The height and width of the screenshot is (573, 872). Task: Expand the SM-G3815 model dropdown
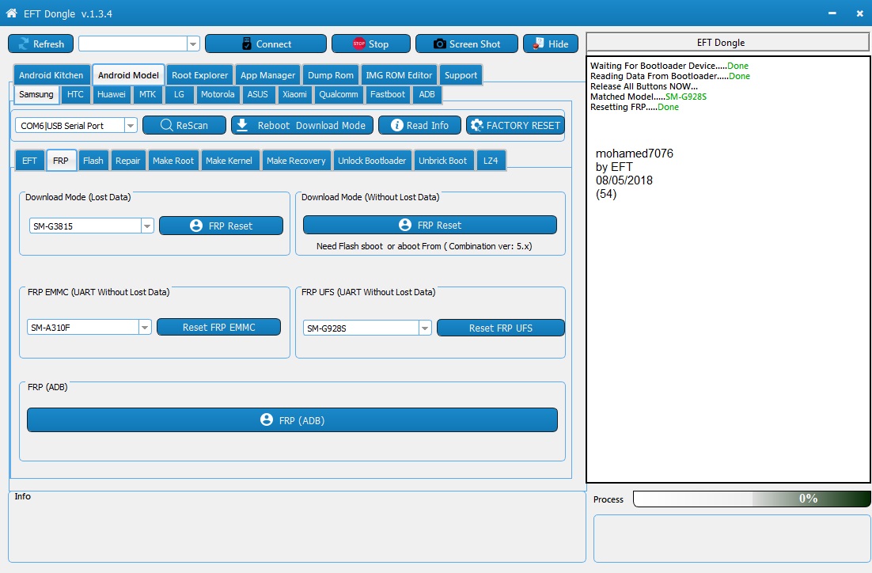[x=147, y=226]
